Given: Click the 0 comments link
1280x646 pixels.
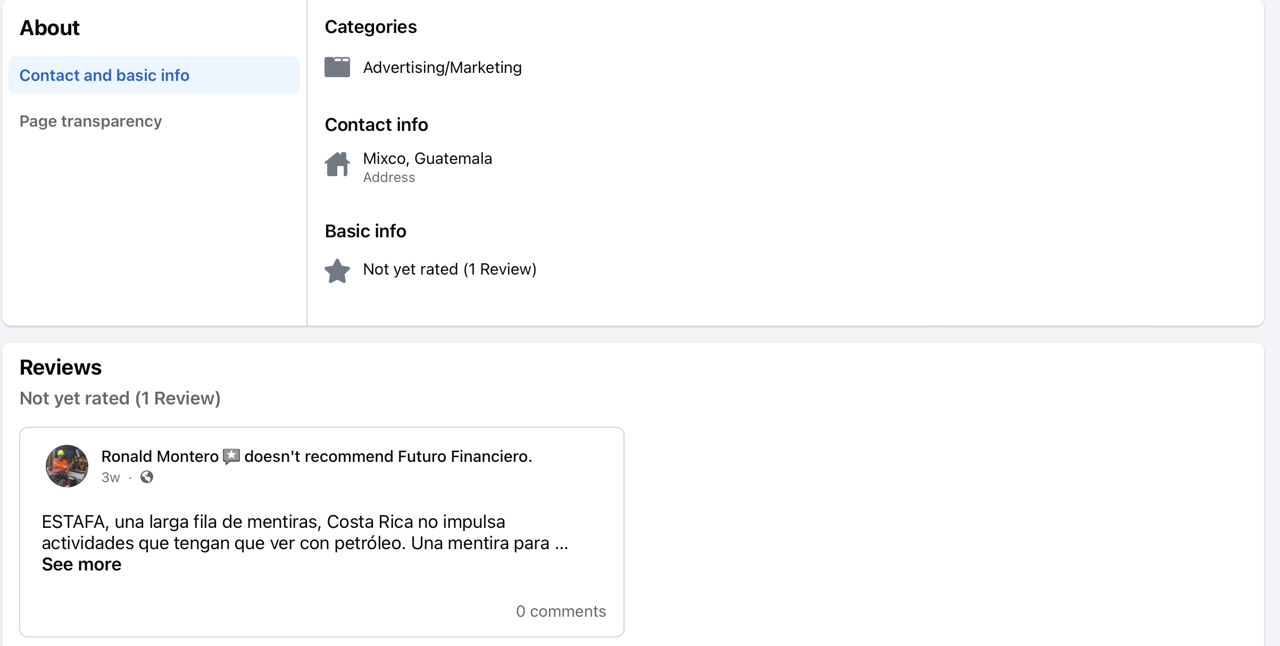Looking at the screenshot, I should [x=561, y=611].
